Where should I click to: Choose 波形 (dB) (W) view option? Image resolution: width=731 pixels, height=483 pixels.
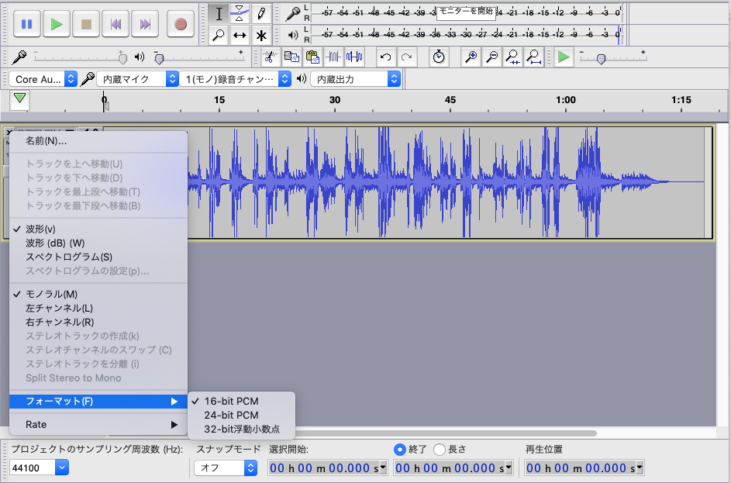(98, 243)
